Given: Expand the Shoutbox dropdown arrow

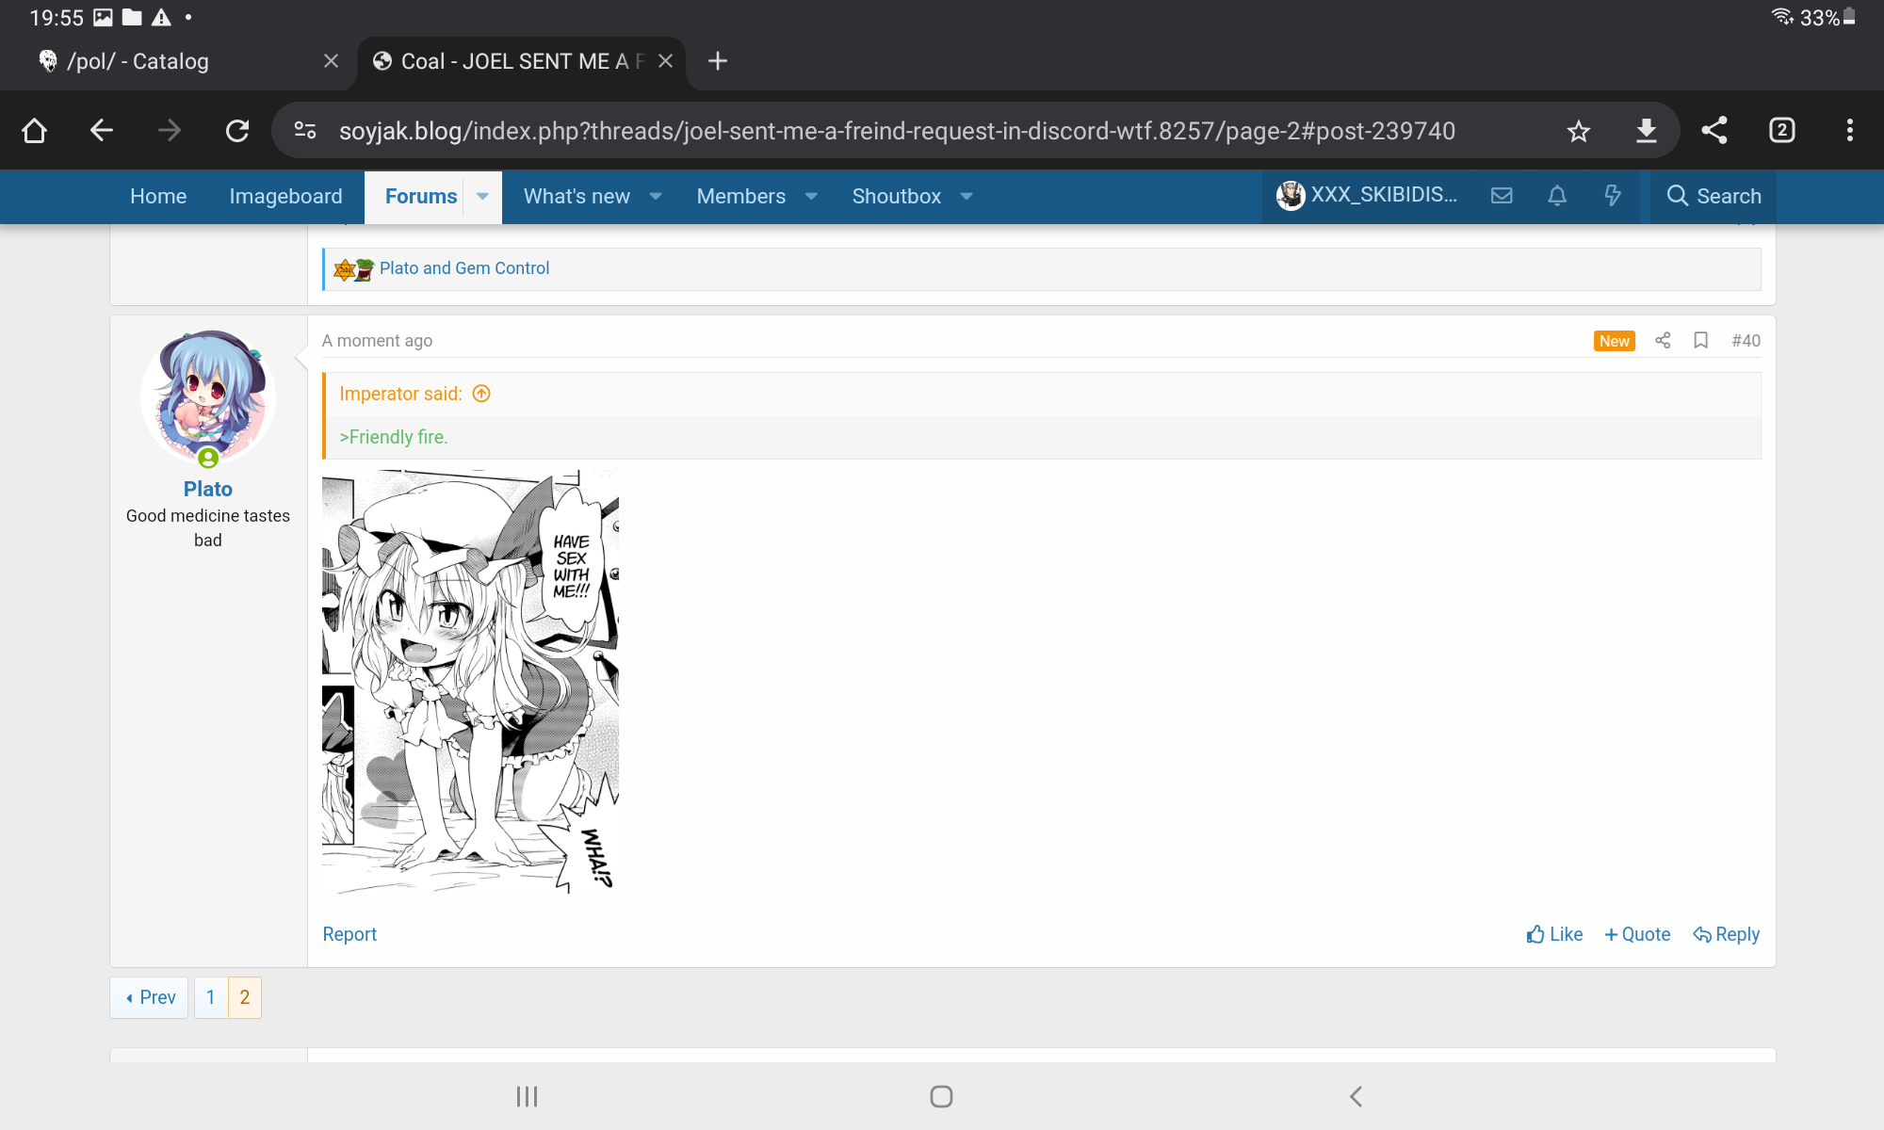Looking at the screenshot, I should click(966, 196).
